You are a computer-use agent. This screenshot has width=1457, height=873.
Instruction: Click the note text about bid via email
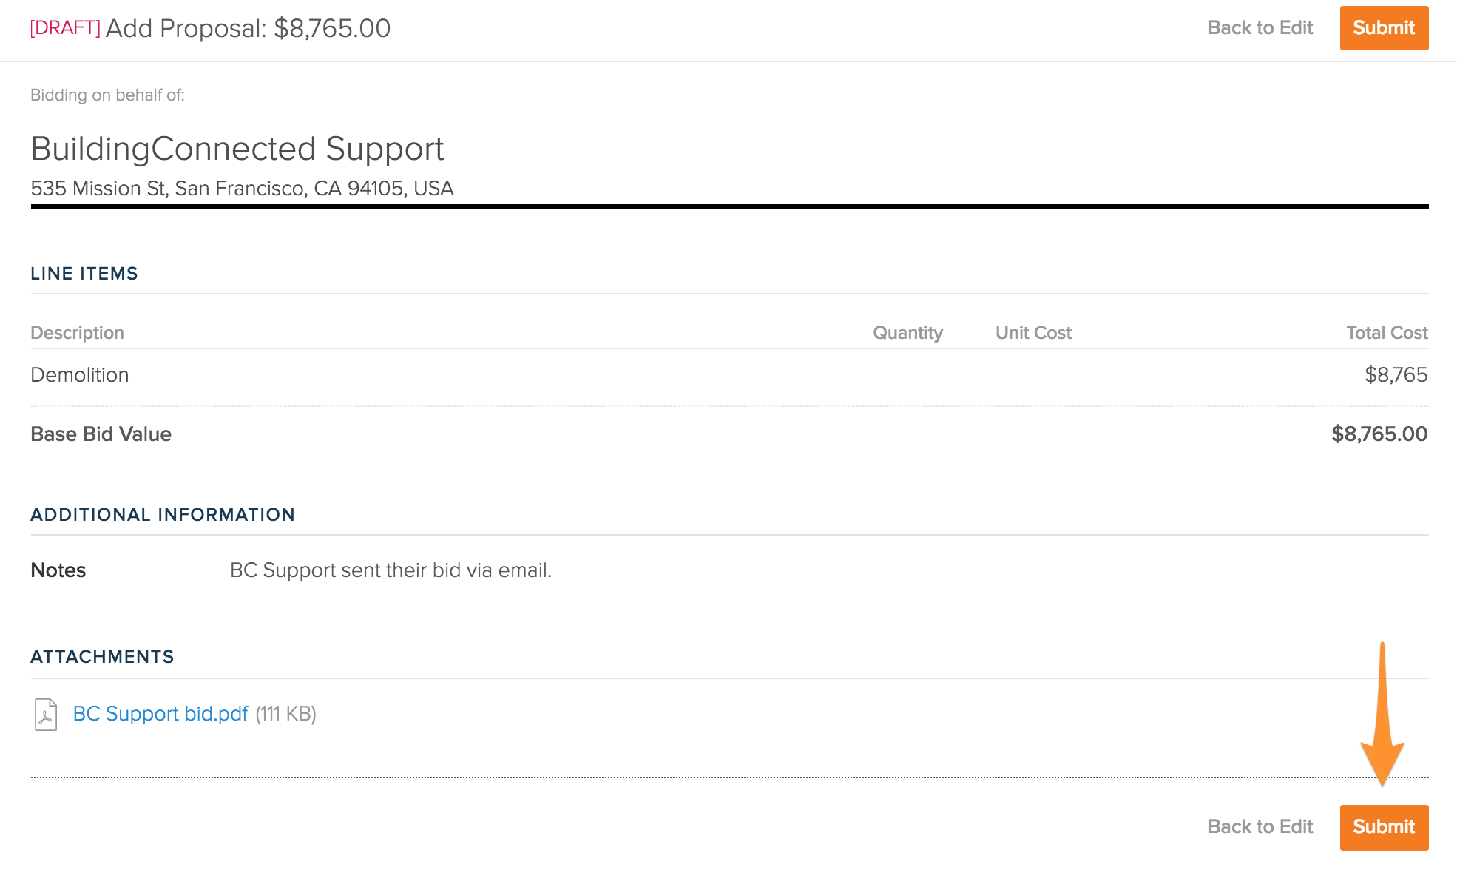click(x=391, y=570)
